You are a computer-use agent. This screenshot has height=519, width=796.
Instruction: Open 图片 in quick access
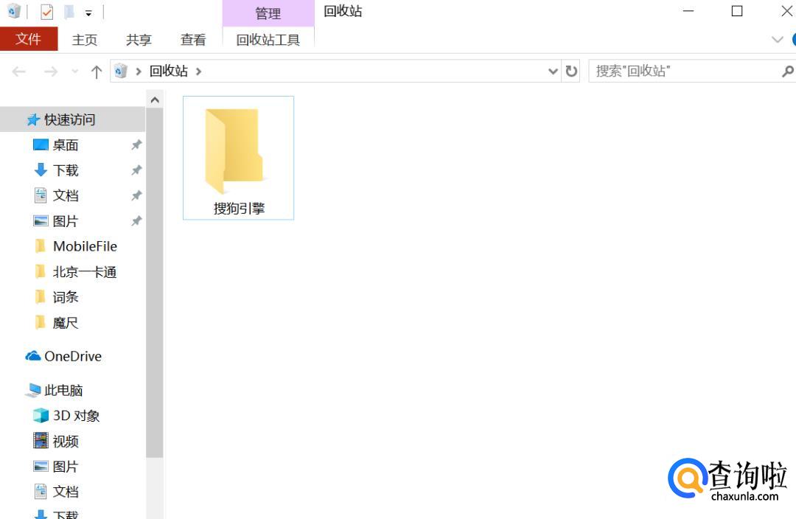click(x=66, y=221)
